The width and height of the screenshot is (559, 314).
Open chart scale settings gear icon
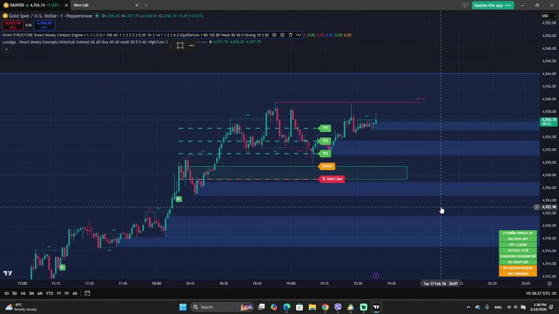549,283
